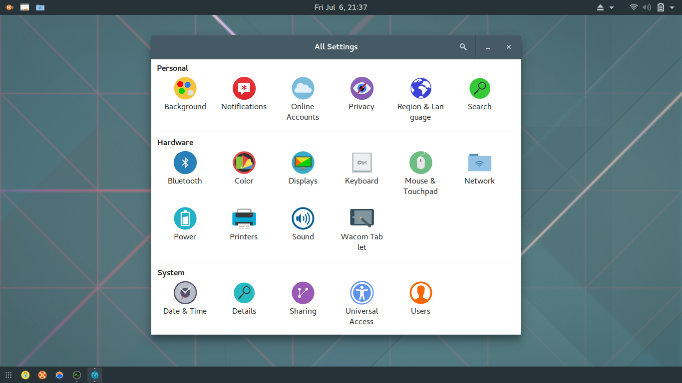The width and height of the screenshot is (682, 383).
Task: Open the Notifications settings panel
Action: tap(244, 94)
